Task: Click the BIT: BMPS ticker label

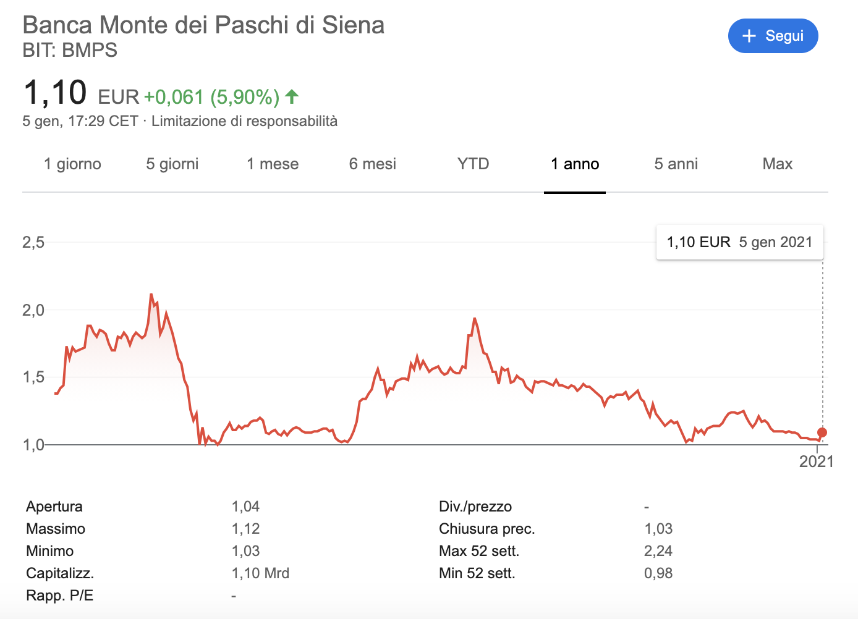Action: 70,50
